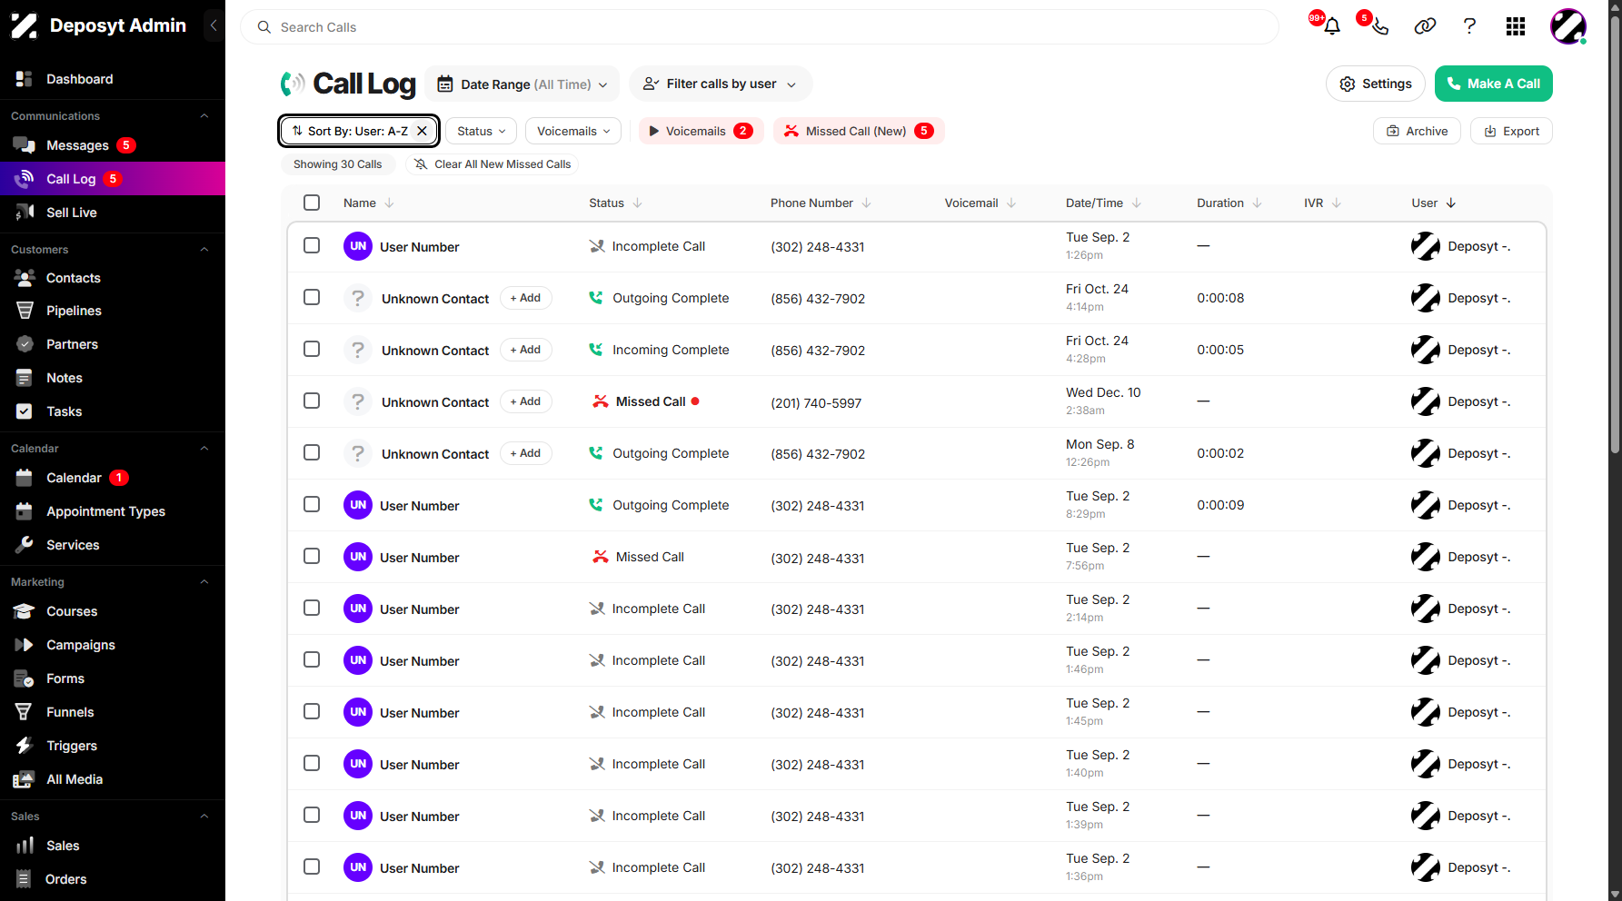The image size is (1622, 901).
Task: Open the help question mark icon
Action: click(1469, 26)
